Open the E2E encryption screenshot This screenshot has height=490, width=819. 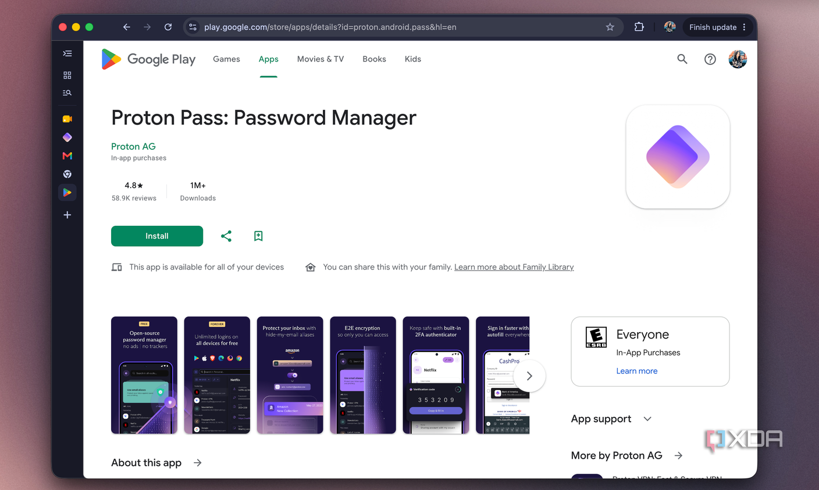pyautogui.click(x=363, y=375)
